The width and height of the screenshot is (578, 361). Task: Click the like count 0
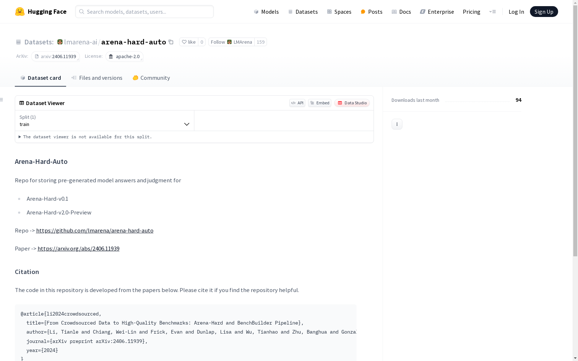pos(202,42)
